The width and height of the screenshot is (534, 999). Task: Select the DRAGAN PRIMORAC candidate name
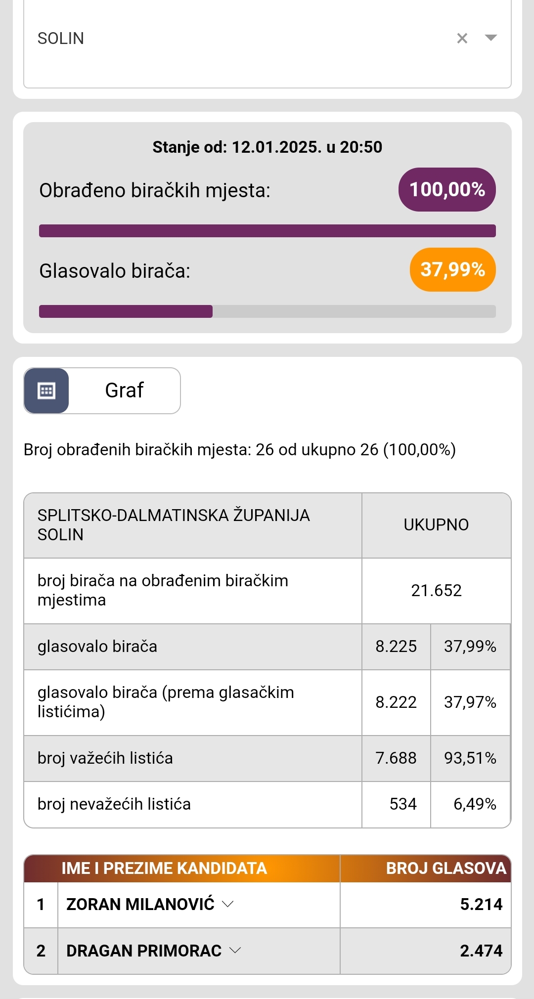[x=144, y=951]
